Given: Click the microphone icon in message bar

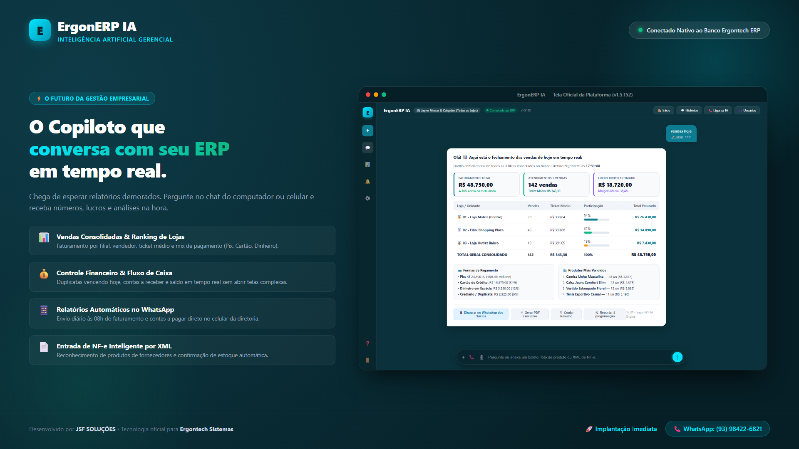Looking at the screenshot, I should click(x=481, y=357).
